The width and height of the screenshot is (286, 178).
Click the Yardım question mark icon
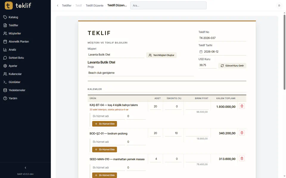5,98
